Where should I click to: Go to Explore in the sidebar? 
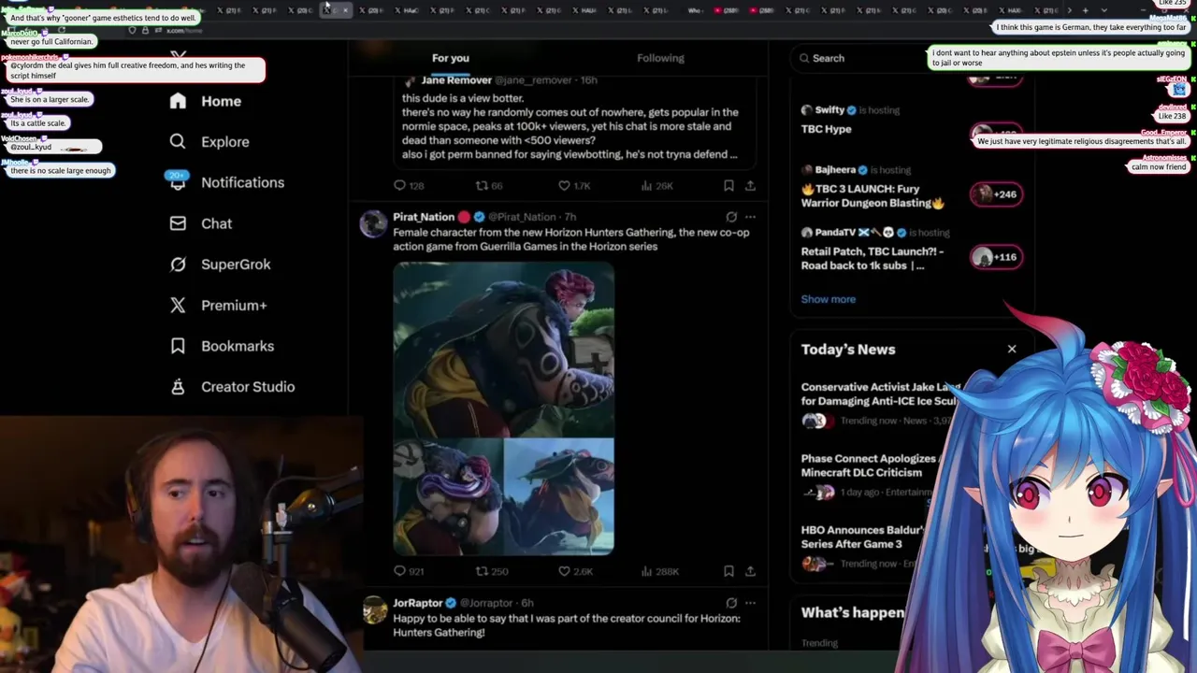(x=225, y=142)
